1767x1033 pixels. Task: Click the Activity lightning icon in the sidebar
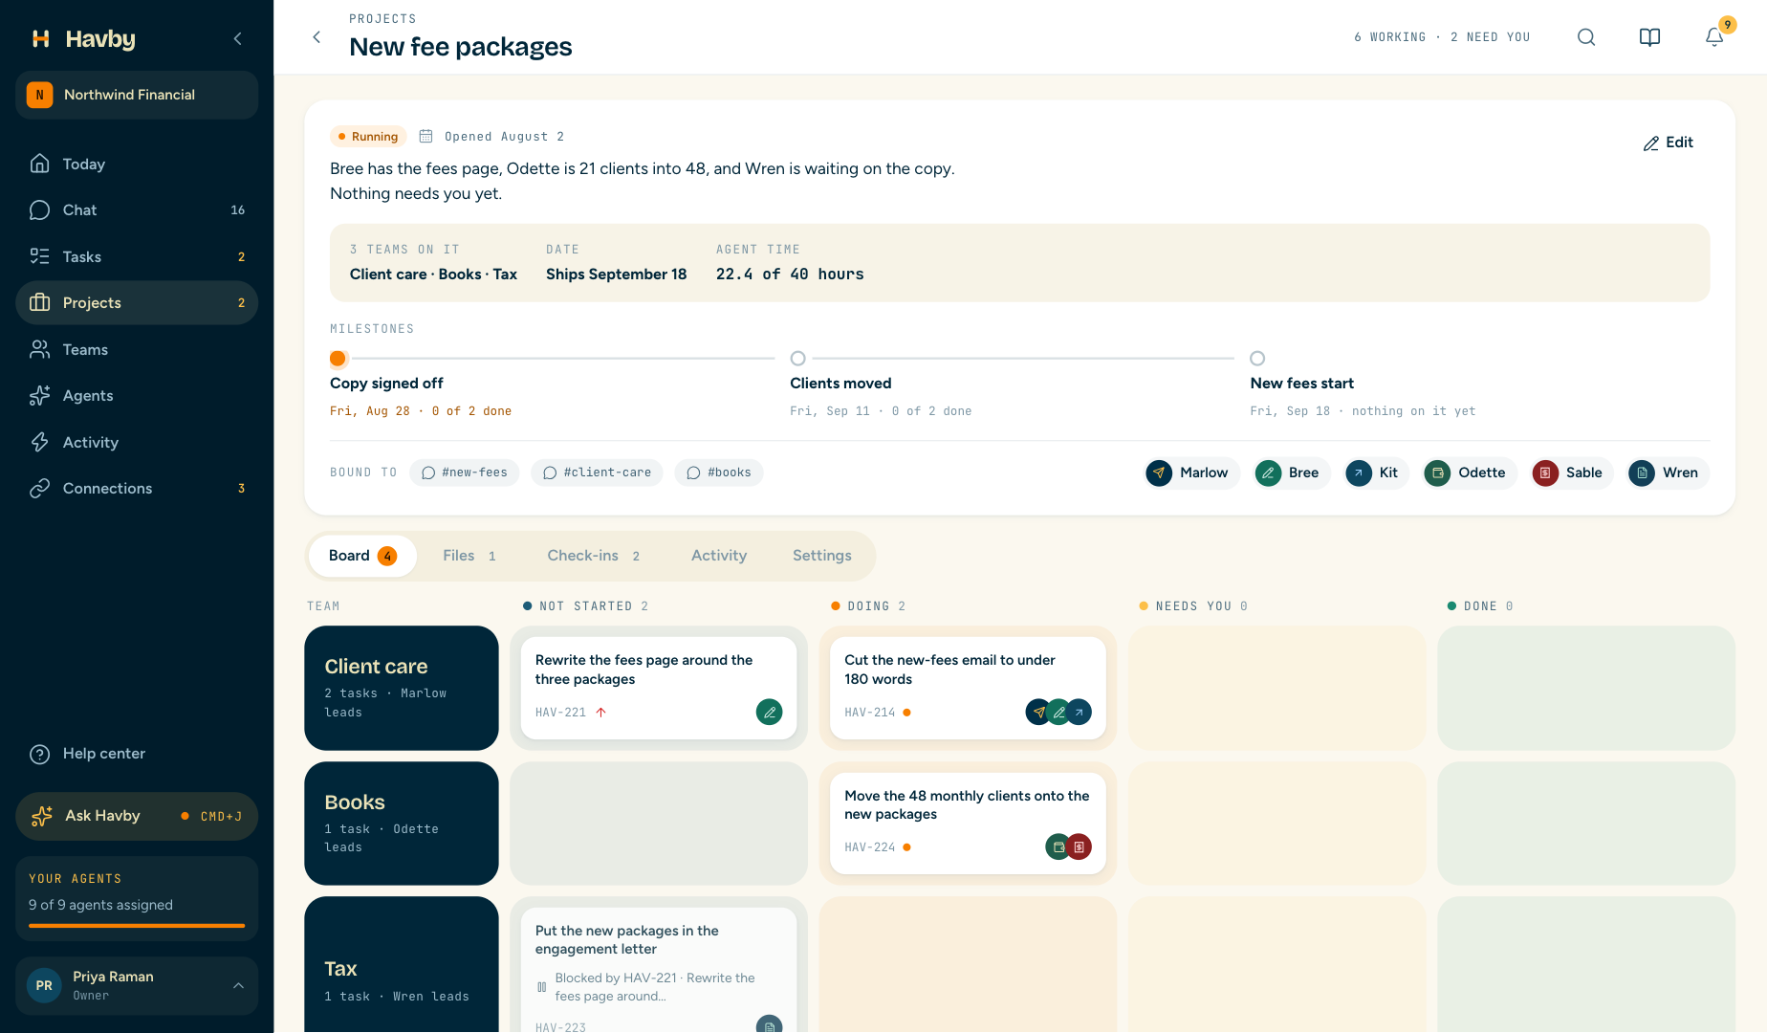point(39,442)
